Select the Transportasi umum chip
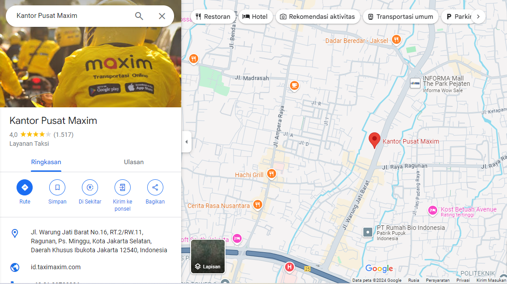Viewport: 507px width, 284px height. pyautogui.click(x=400, y=17)
